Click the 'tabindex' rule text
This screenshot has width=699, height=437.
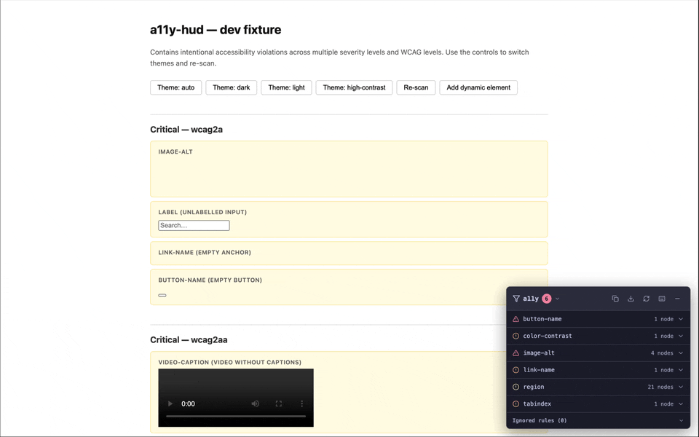tap(537, 404)
